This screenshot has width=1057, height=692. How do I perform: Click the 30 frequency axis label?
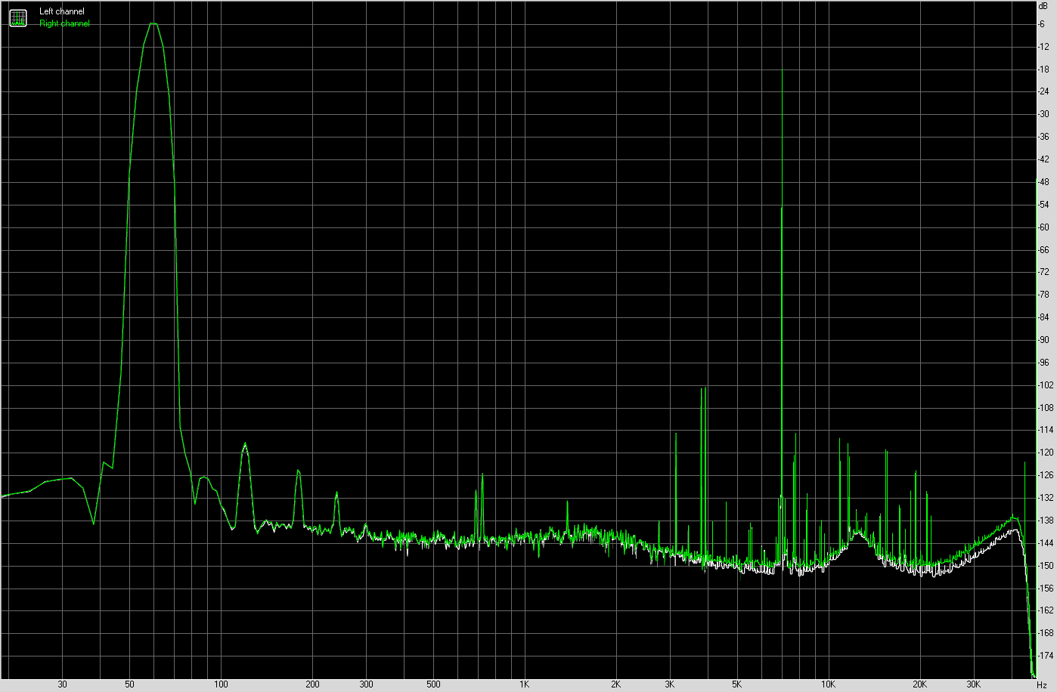(63, 685)
